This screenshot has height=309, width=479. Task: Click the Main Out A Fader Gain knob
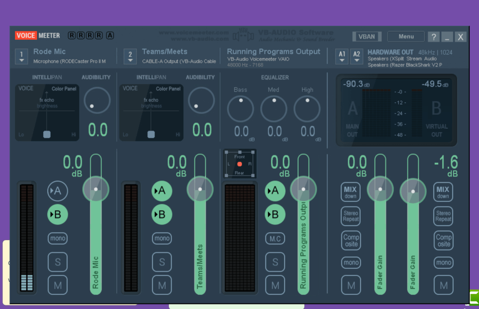point(380,189)
